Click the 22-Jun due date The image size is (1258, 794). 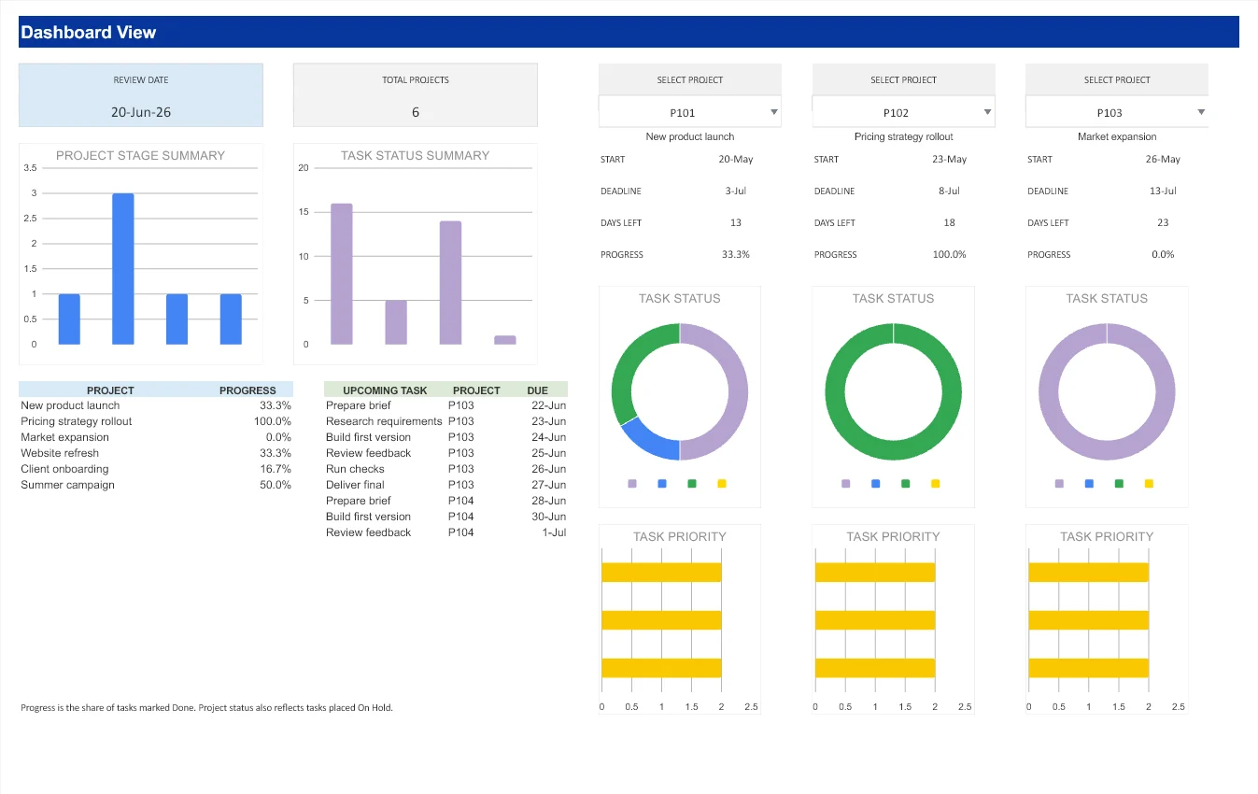point(548,405)
